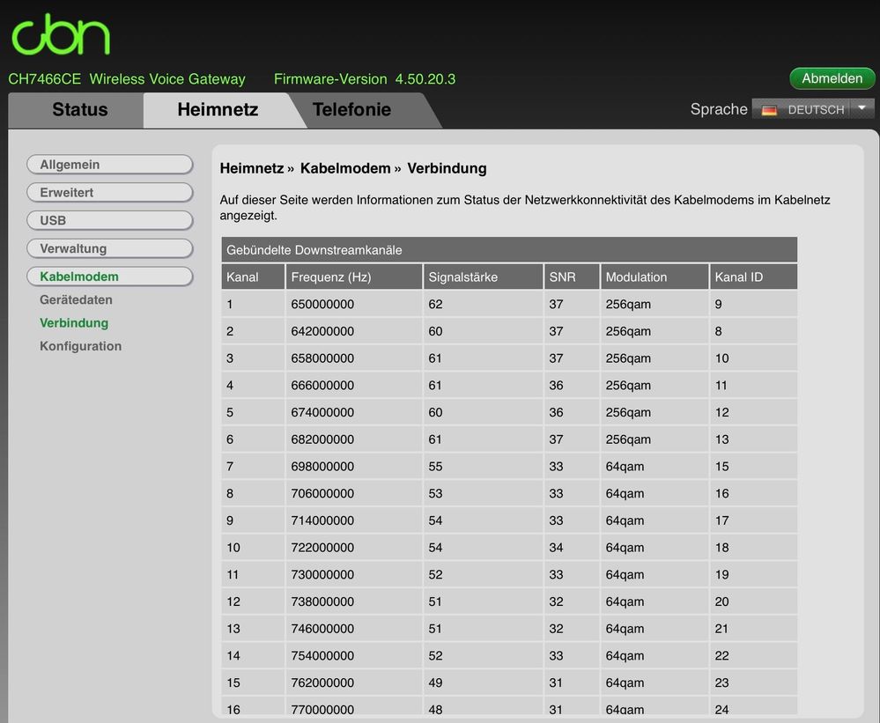880x723 pixels.
Task: Click the Modulation column header
Action: pyautogui.click(x=654, y=277)
